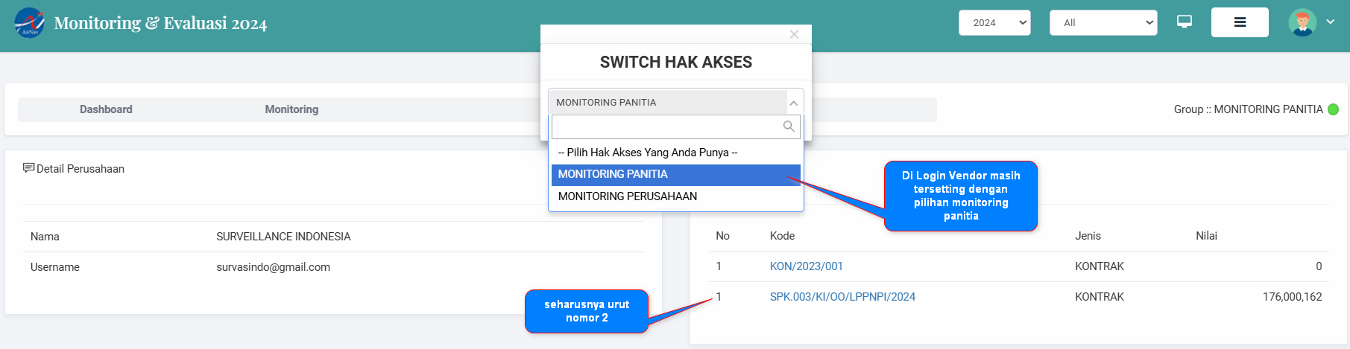Close the Switch Hak Akses dialog
This screenshot has width=1350, height=349.
(794, 34)
